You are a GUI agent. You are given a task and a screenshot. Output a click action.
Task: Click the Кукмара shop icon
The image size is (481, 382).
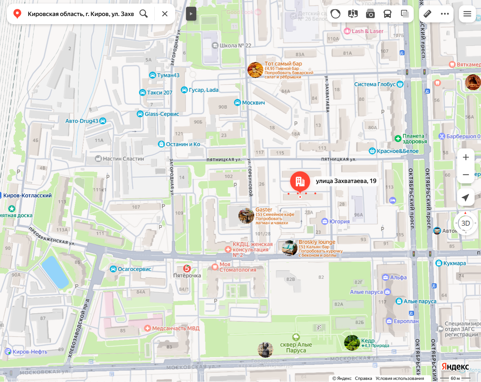(x=439, y=263)
